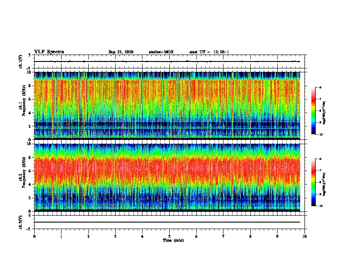Click the ch.2 color bar log(PSD) unit label

(324, 184)
